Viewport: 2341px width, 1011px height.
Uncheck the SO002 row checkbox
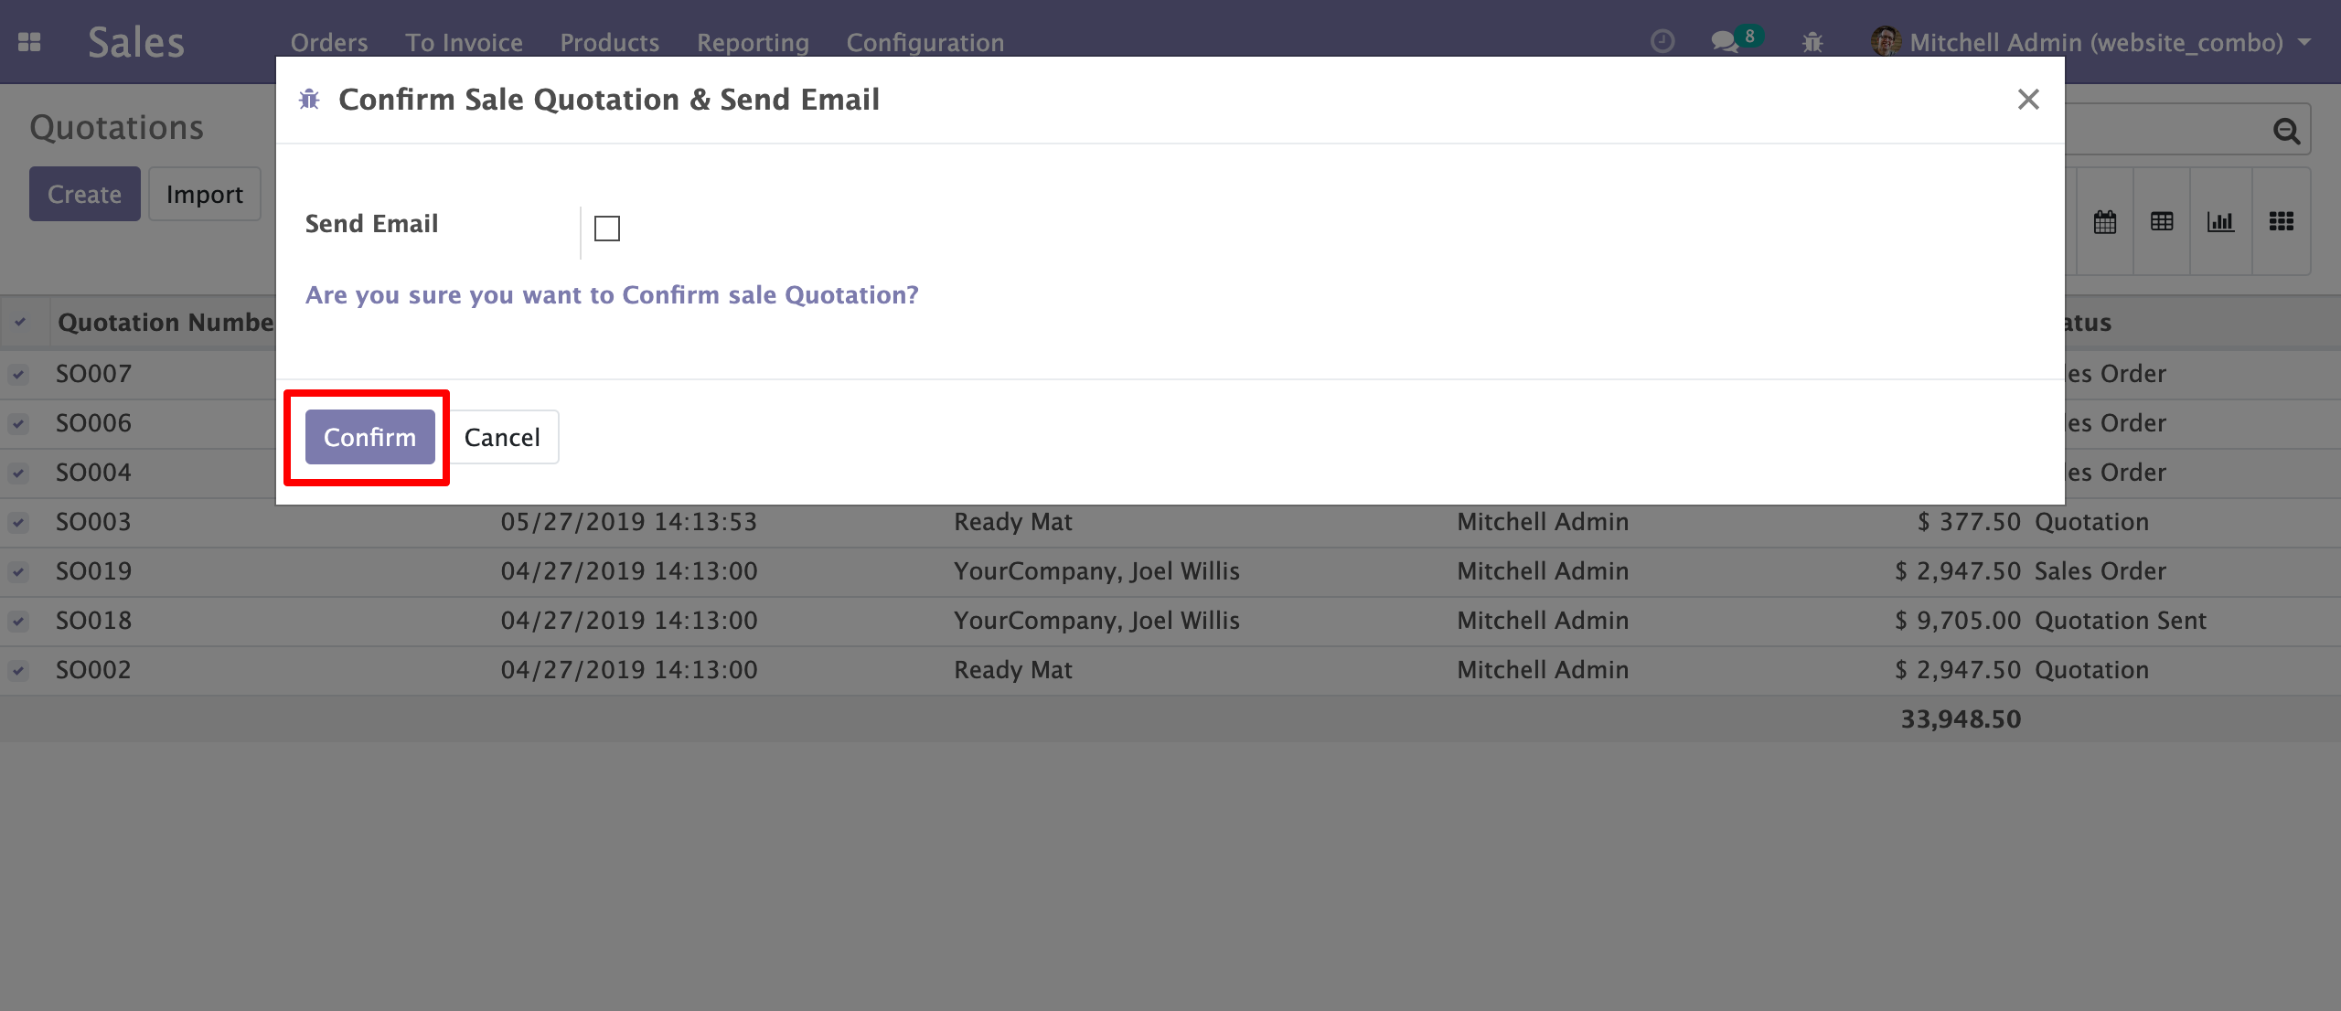[x=18, y=670]
